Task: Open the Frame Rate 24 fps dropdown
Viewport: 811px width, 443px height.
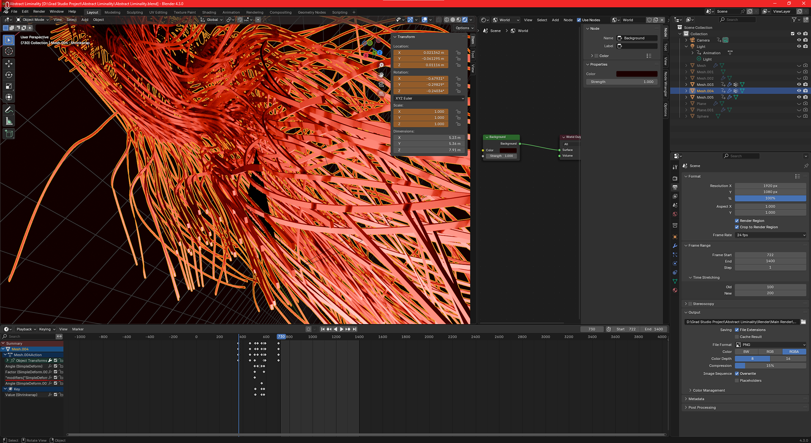Action: coord(770,235)
